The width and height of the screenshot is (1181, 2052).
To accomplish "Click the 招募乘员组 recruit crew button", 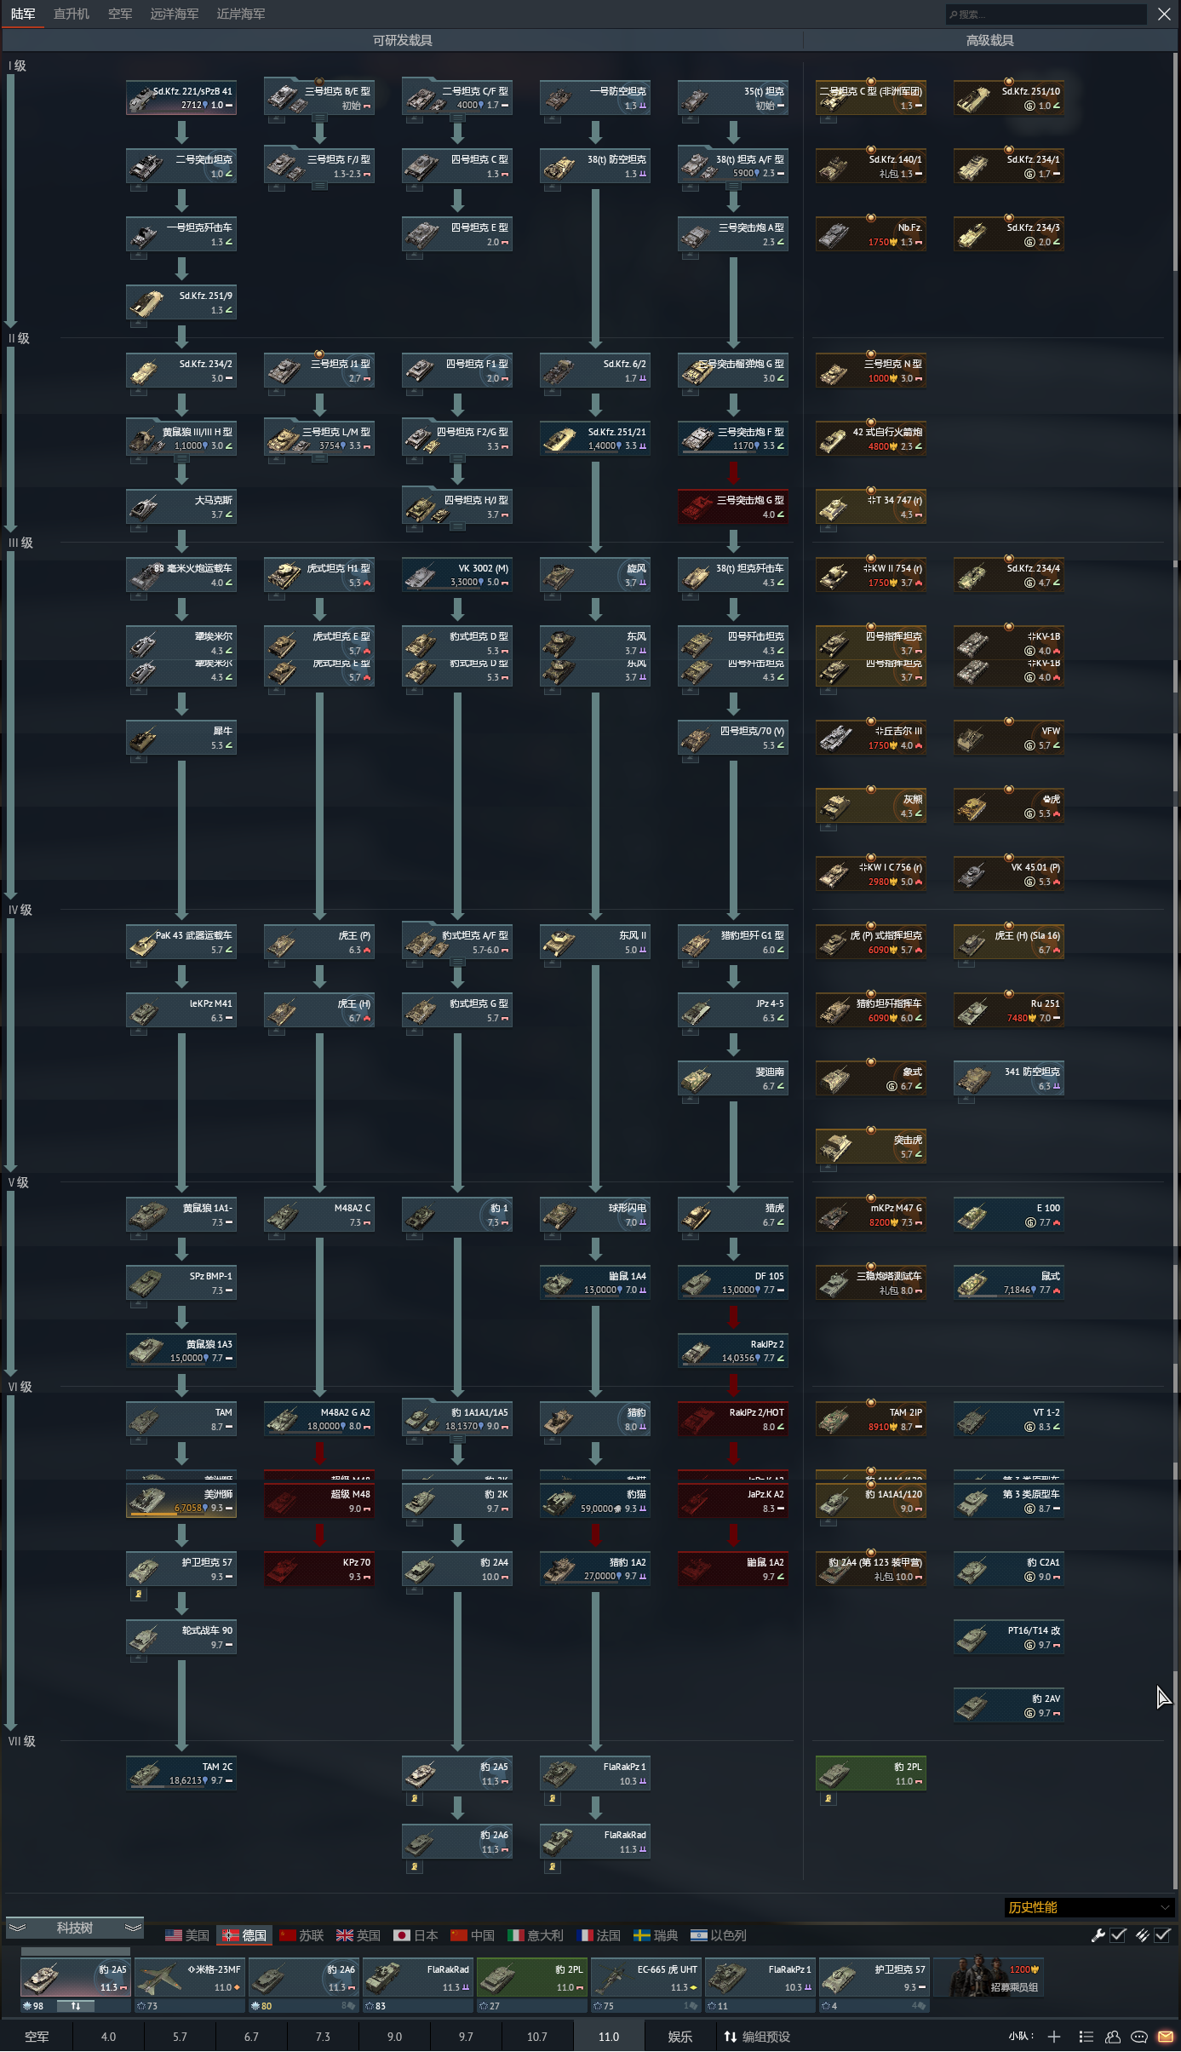I will (988, 1976).
